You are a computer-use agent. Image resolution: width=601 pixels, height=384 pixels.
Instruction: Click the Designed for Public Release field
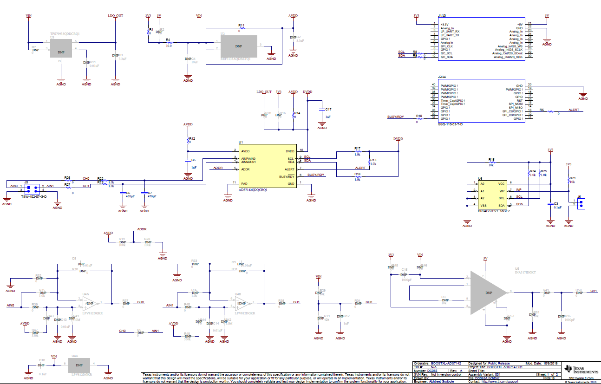[x=496, y=363]
